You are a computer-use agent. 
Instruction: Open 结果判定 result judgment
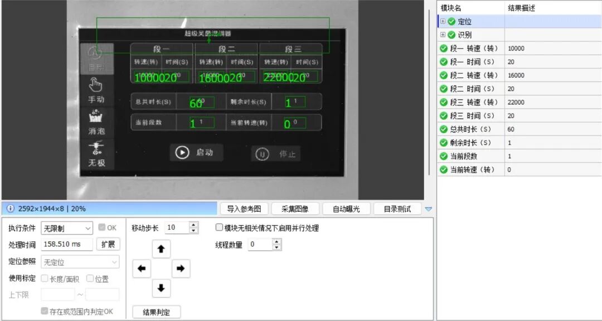pyautogui.click(x=156, y=312)
